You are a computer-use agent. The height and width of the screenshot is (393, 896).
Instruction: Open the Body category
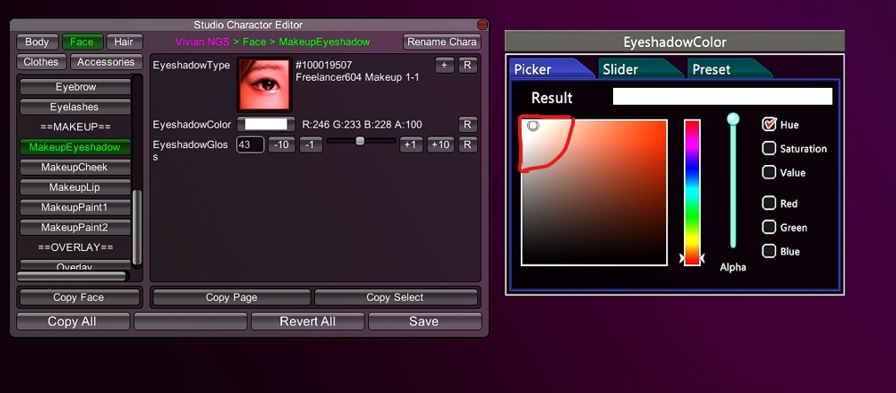tap(37, 42)
